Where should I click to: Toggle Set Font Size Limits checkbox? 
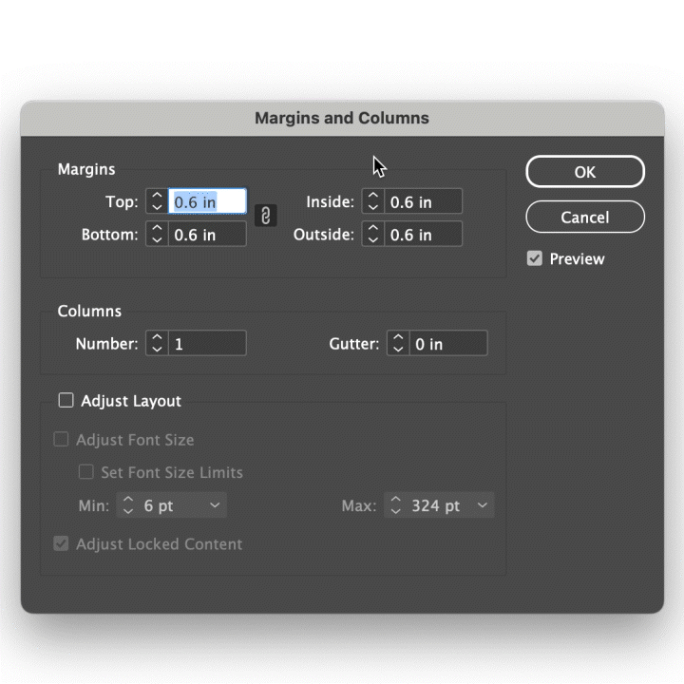coord(85,471)
